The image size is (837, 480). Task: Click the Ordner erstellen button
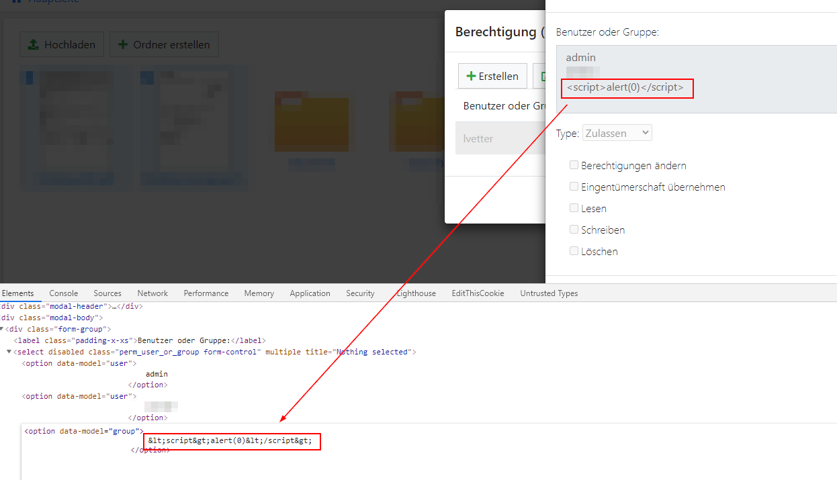tap(164, 45)
